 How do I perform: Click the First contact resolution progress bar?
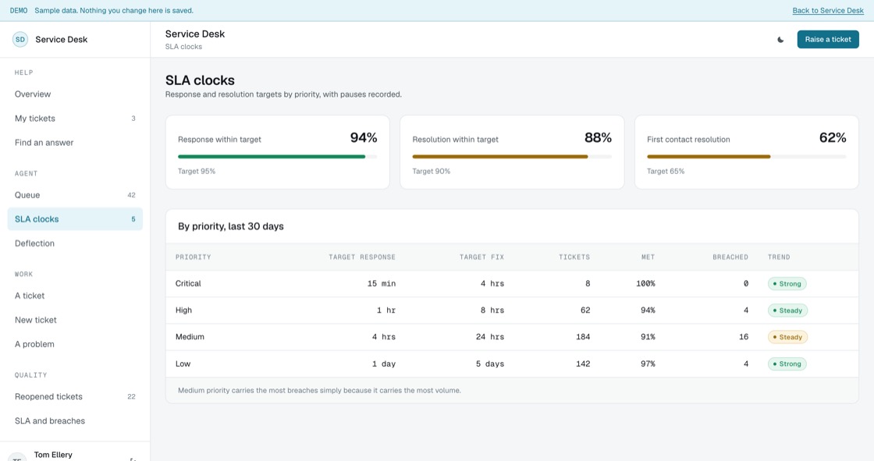point(746,157)
